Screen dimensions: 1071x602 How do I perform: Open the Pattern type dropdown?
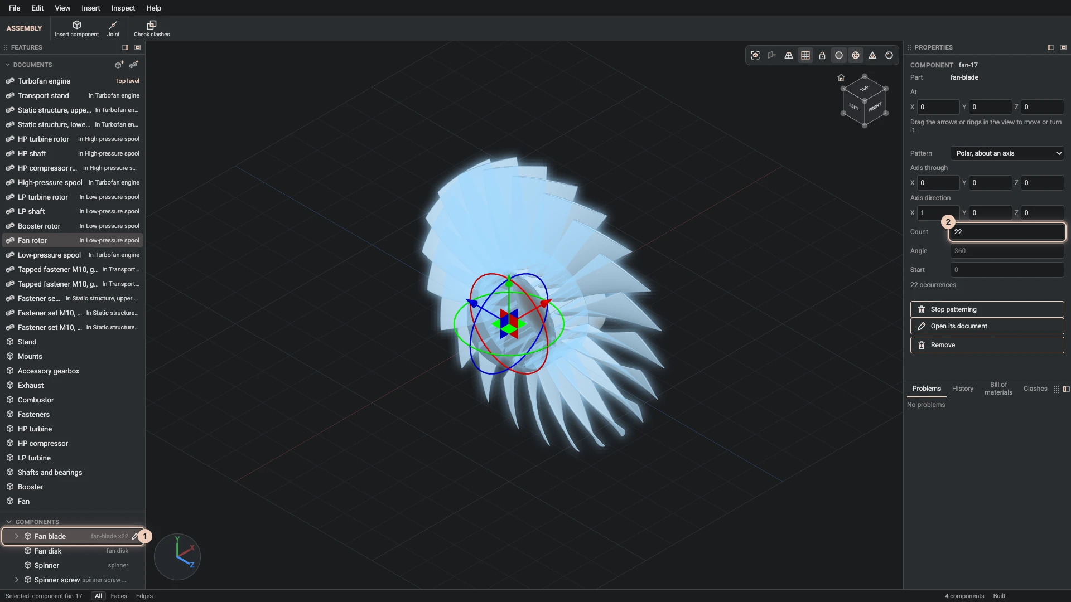pos(1007,153)
